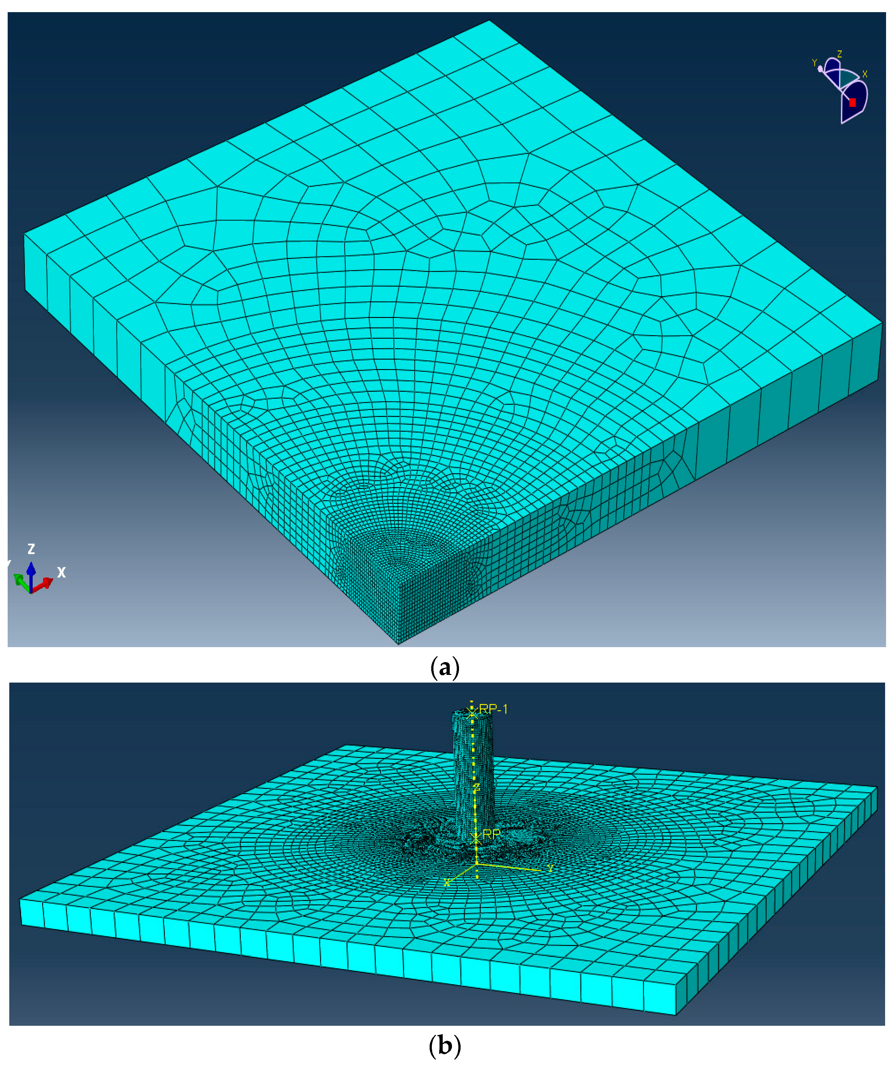Select the yellow X label on the 3D compass
The image size is (895, 1066).
click(x=865, y=74)
